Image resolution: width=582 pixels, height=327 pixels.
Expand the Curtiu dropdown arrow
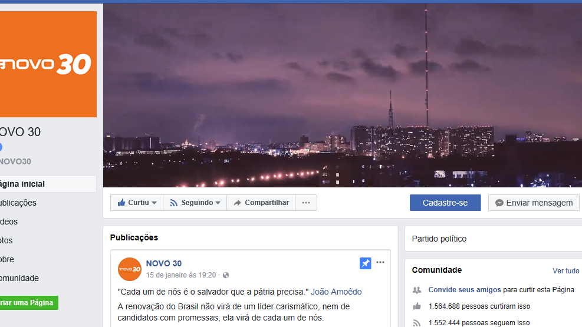(x=154, y=203)
